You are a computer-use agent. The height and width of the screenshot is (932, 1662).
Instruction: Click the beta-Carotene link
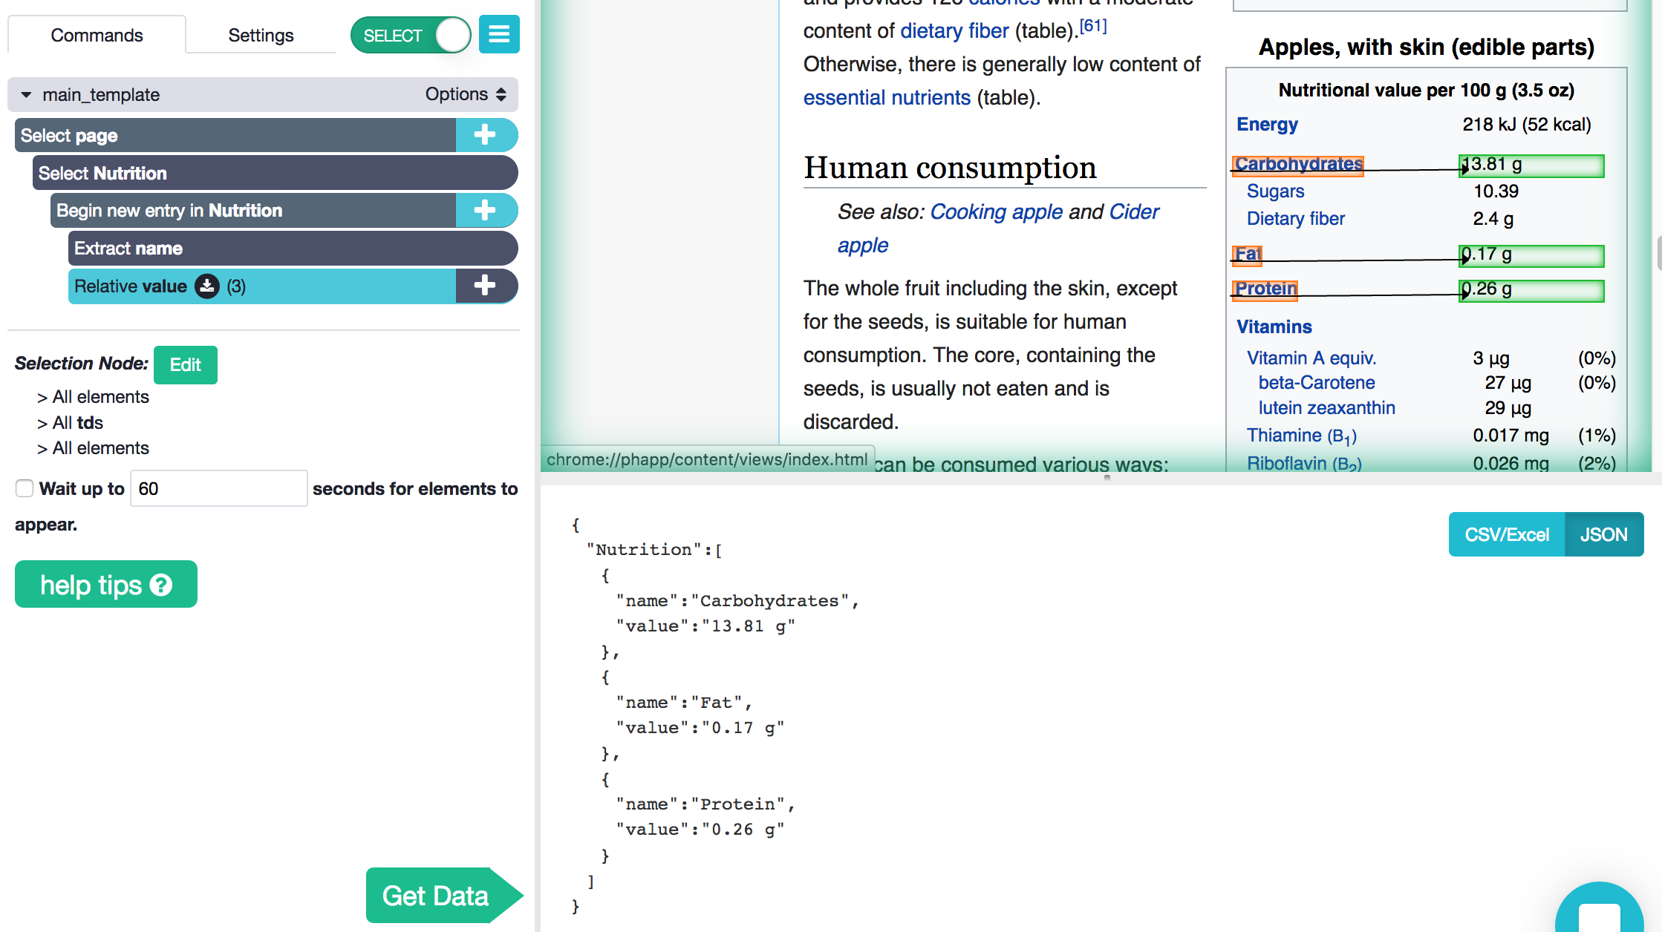click(x=1317, y=383)
